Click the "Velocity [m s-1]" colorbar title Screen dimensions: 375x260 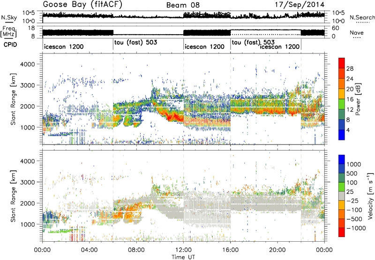tap(370, 196)
